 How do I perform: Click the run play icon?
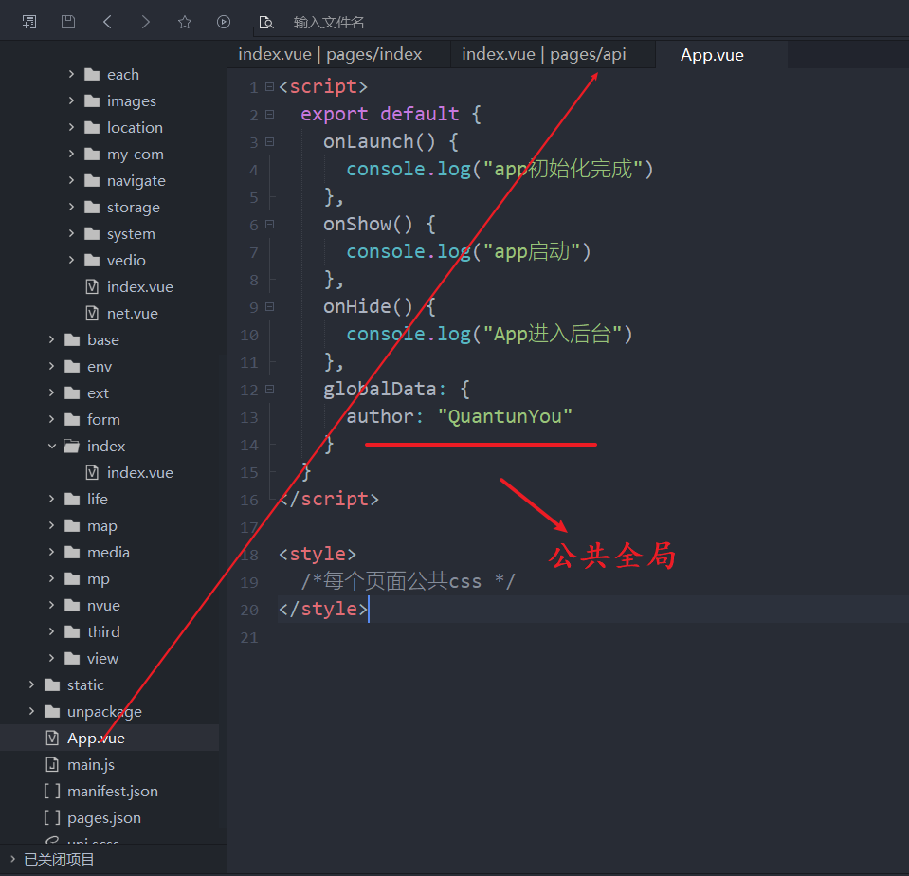(223, 22)
